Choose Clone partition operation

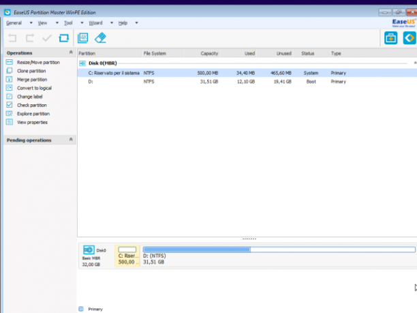31,71
